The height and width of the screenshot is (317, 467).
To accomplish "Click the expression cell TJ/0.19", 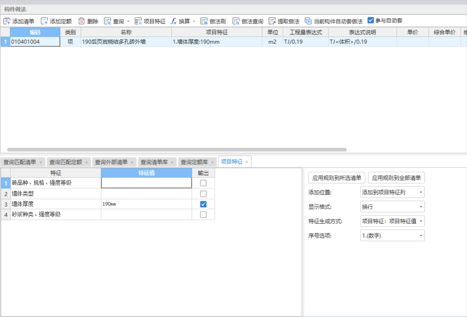I will [306, 42].
